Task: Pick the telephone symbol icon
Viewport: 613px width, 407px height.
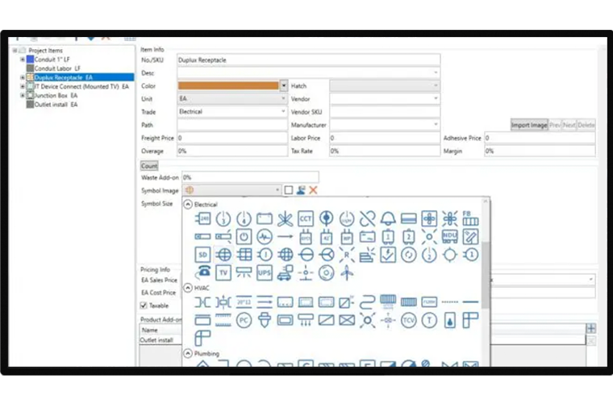Action: click(x=203, y=272)
